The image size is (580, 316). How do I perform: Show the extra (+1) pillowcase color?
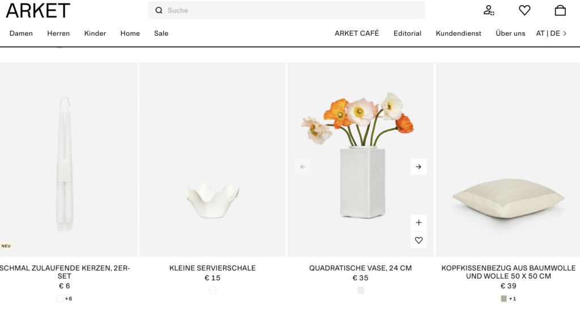pos(513,298)
